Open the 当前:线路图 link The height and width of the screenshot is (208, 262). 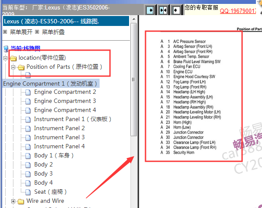[x=26, y=48]
